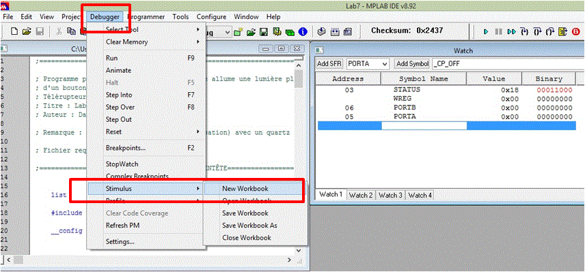
Task: Select Step Over menu entry
Action: coord(147,107)
